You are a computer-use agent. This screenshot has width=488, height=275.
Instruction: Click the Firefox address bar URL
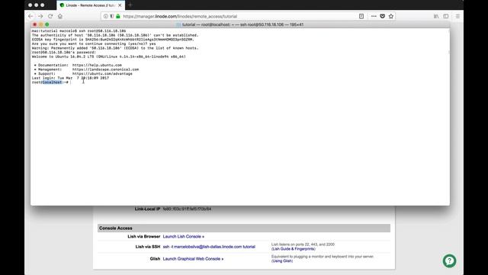[180, 16]
